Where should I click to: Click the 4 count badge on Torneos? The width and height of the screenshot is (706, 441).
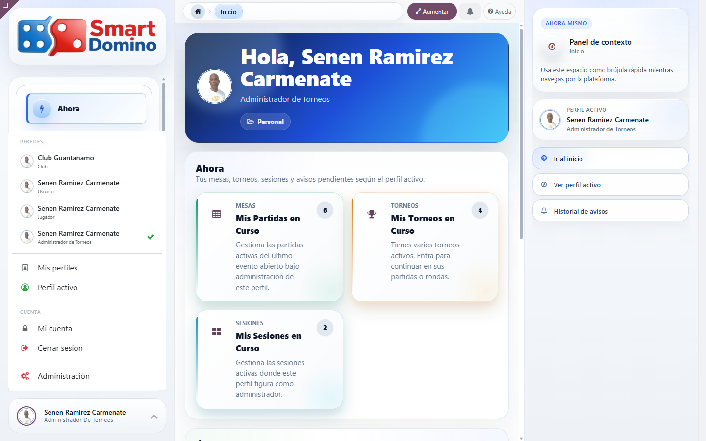pos(480,210)
